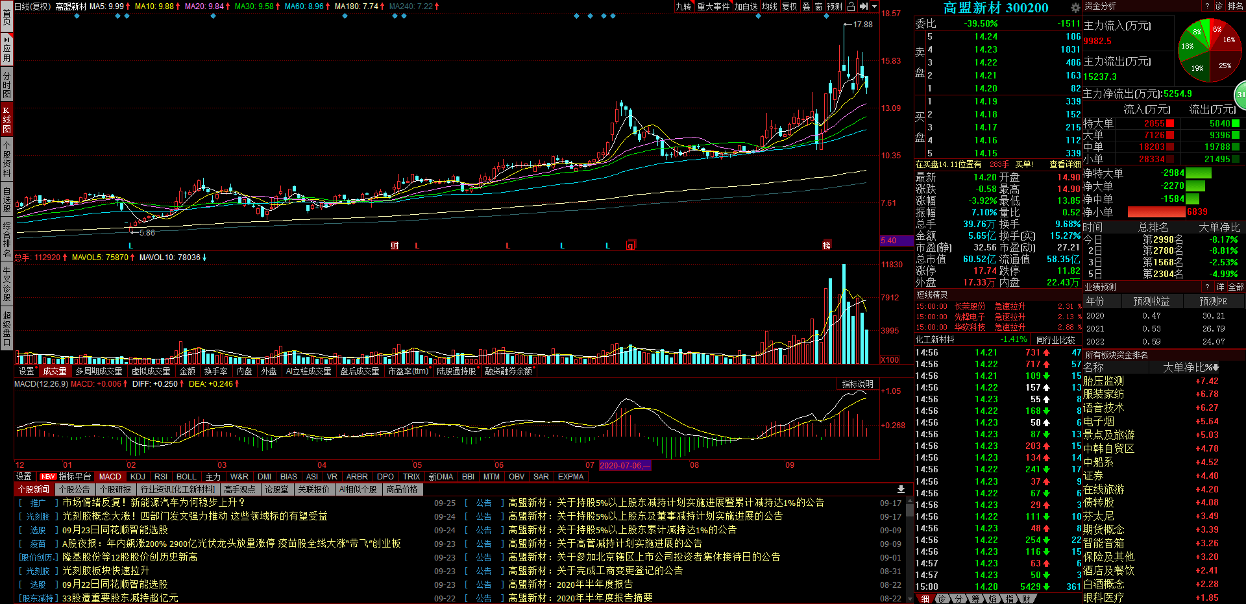Switch to BOLL indicator tab
Screen dimensions: 1246x604
[x=186, y=476]
